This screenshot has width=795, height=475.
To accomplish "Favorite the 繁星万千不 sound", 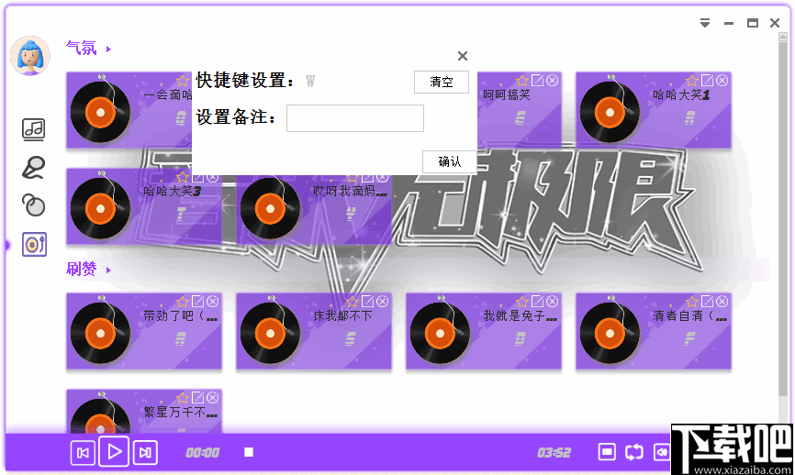I will pos(183,398).
